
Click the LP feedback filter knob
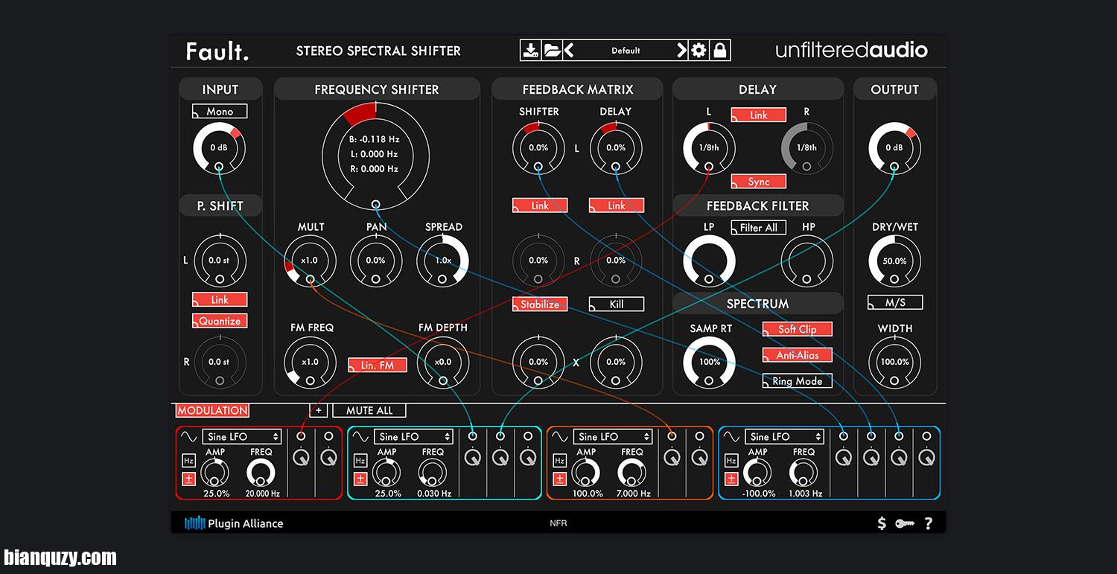[x=709, y=261]
